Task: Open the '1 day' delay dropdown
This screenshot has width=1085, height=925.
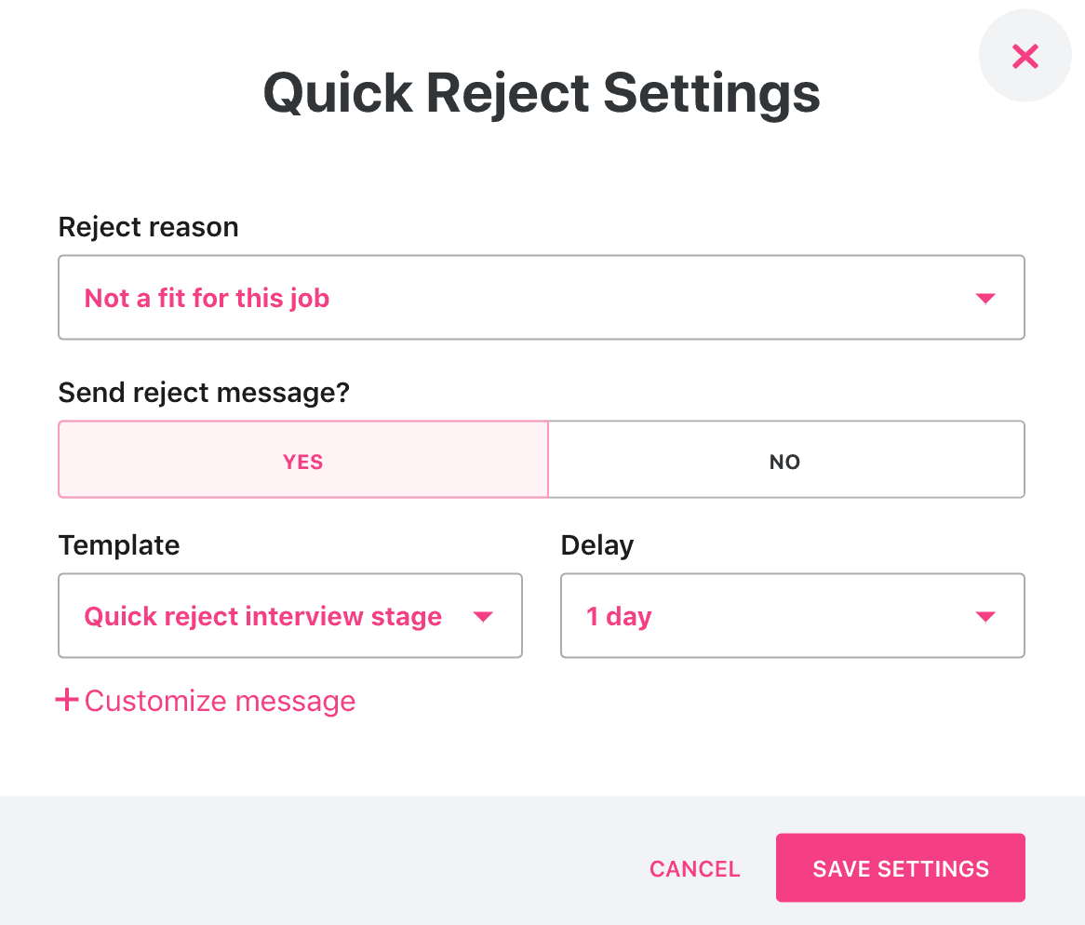Action: (792, 616)
